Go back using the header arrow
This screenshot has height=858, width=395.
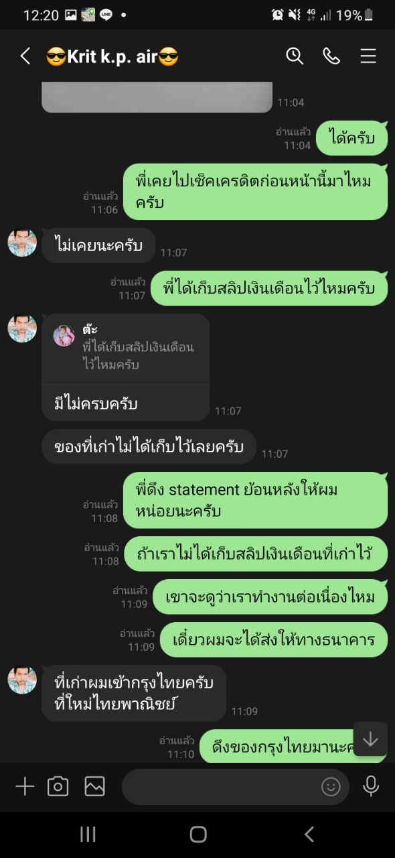25,56
